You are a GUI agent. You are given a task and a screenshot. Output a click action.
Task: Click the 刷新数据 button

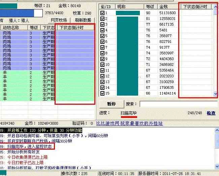click(x=83, y=20)
